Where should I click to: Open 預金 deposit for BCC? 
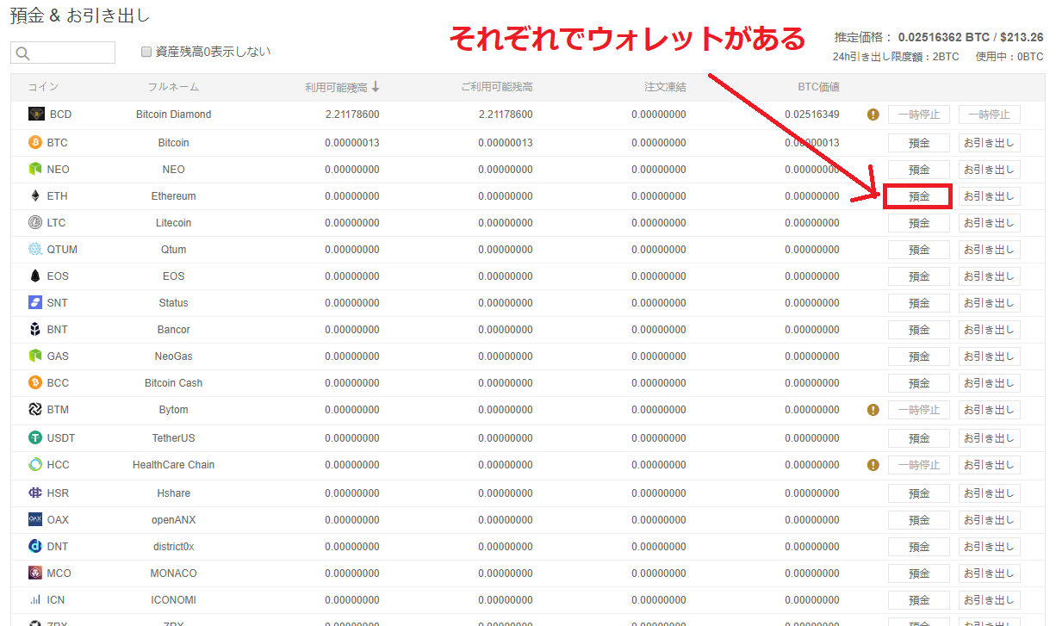(919, 383)
